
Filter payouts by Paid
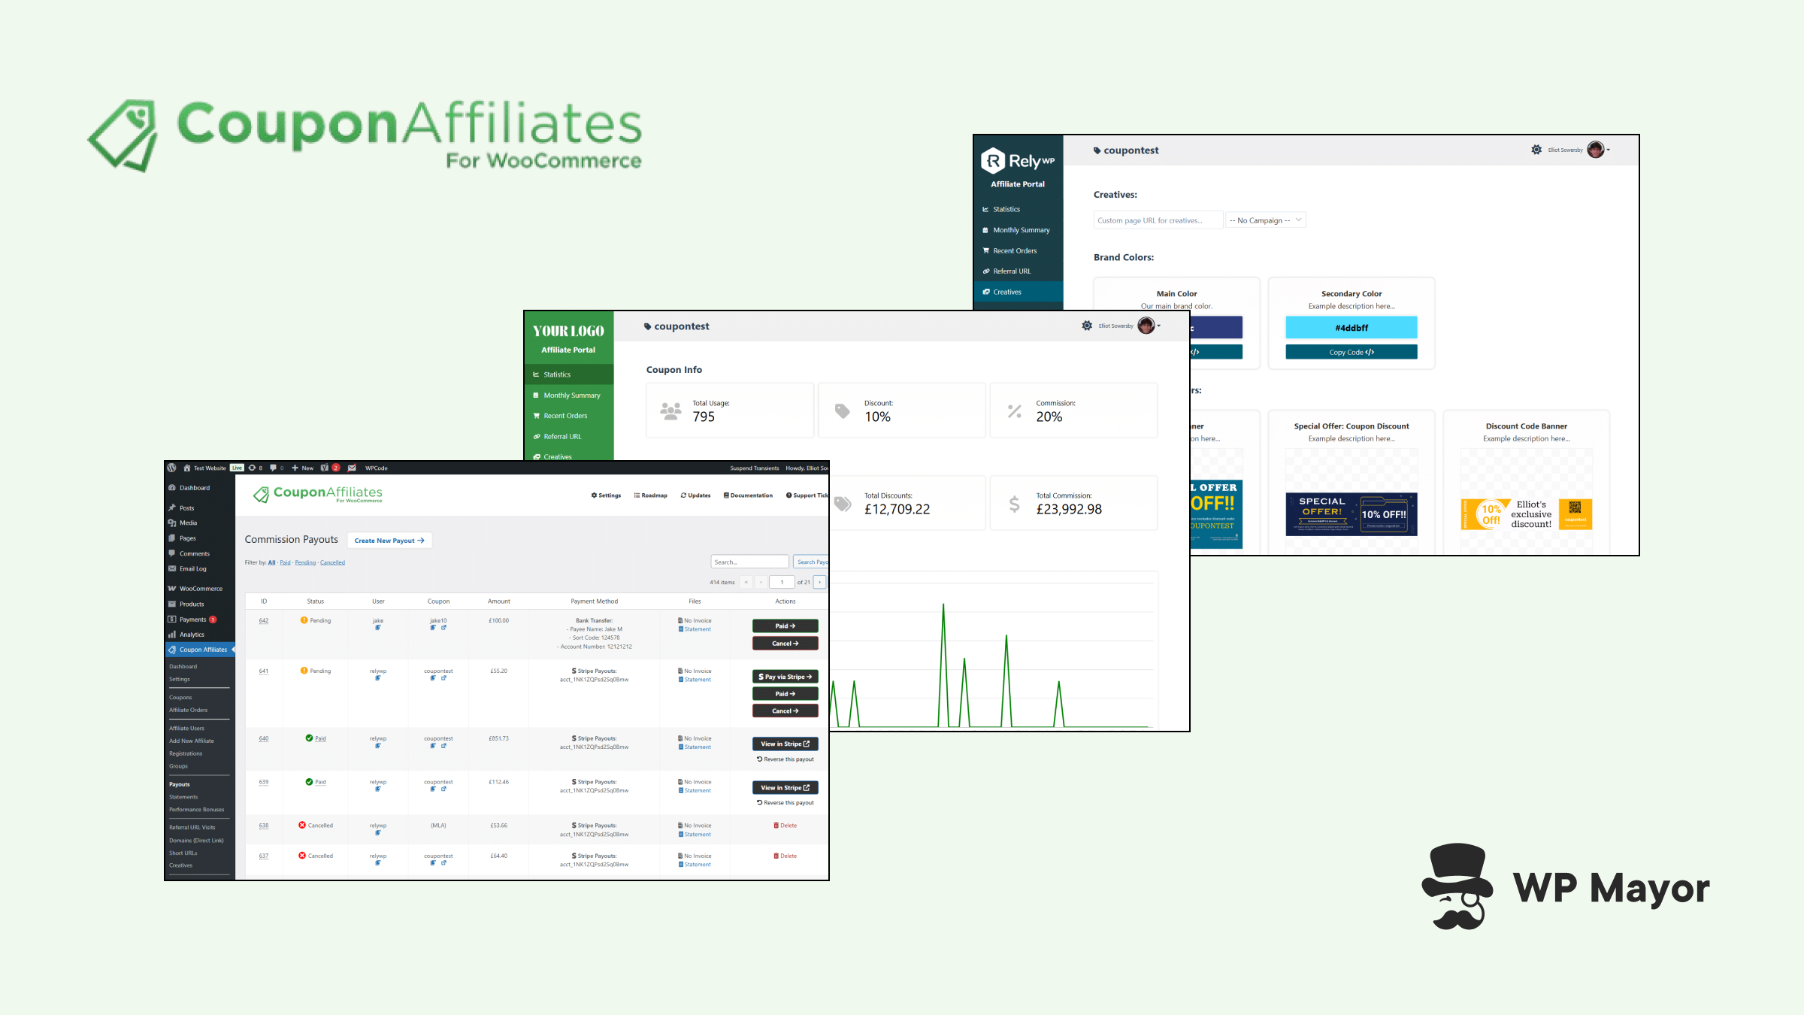(285, 562)
